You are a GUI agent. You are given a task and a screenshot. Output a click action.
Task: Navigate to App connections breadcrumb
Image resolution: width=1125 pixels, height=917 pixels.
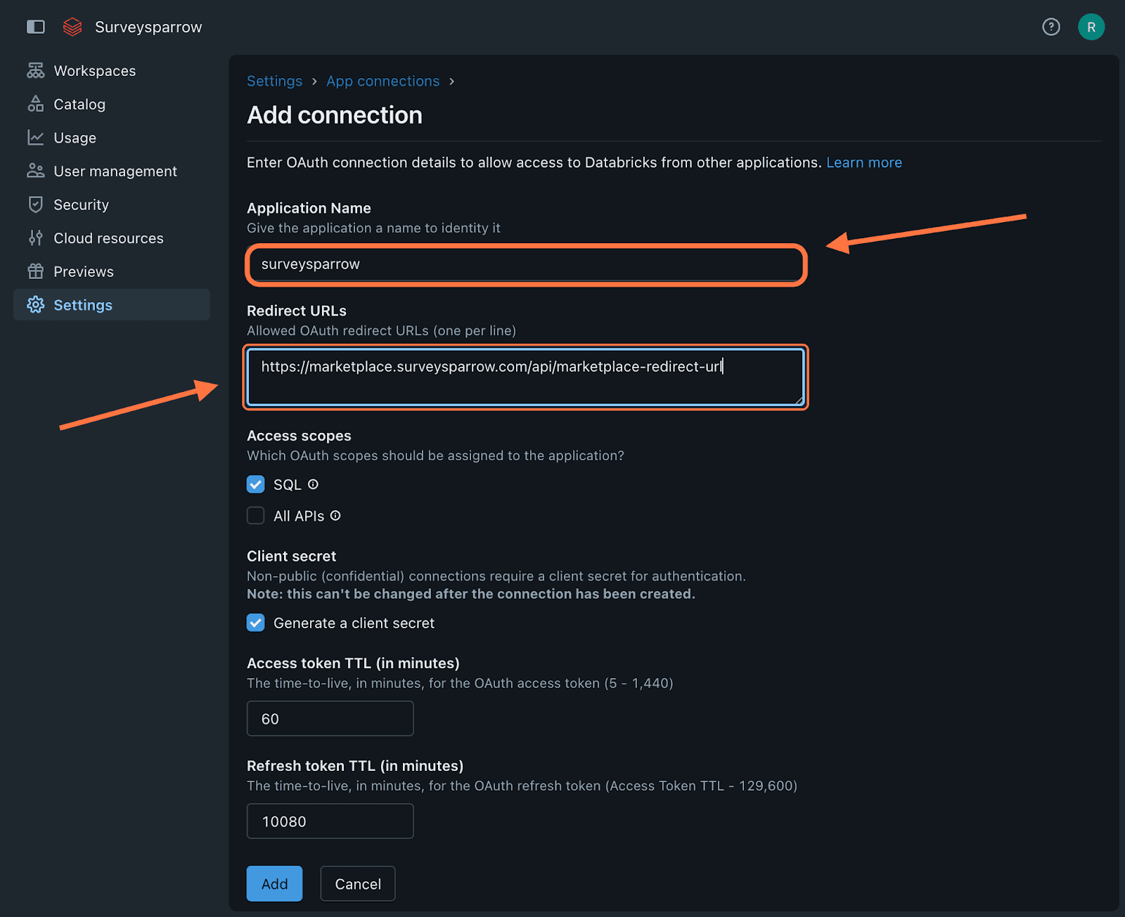pyautogui.click(x=382, y=82)
